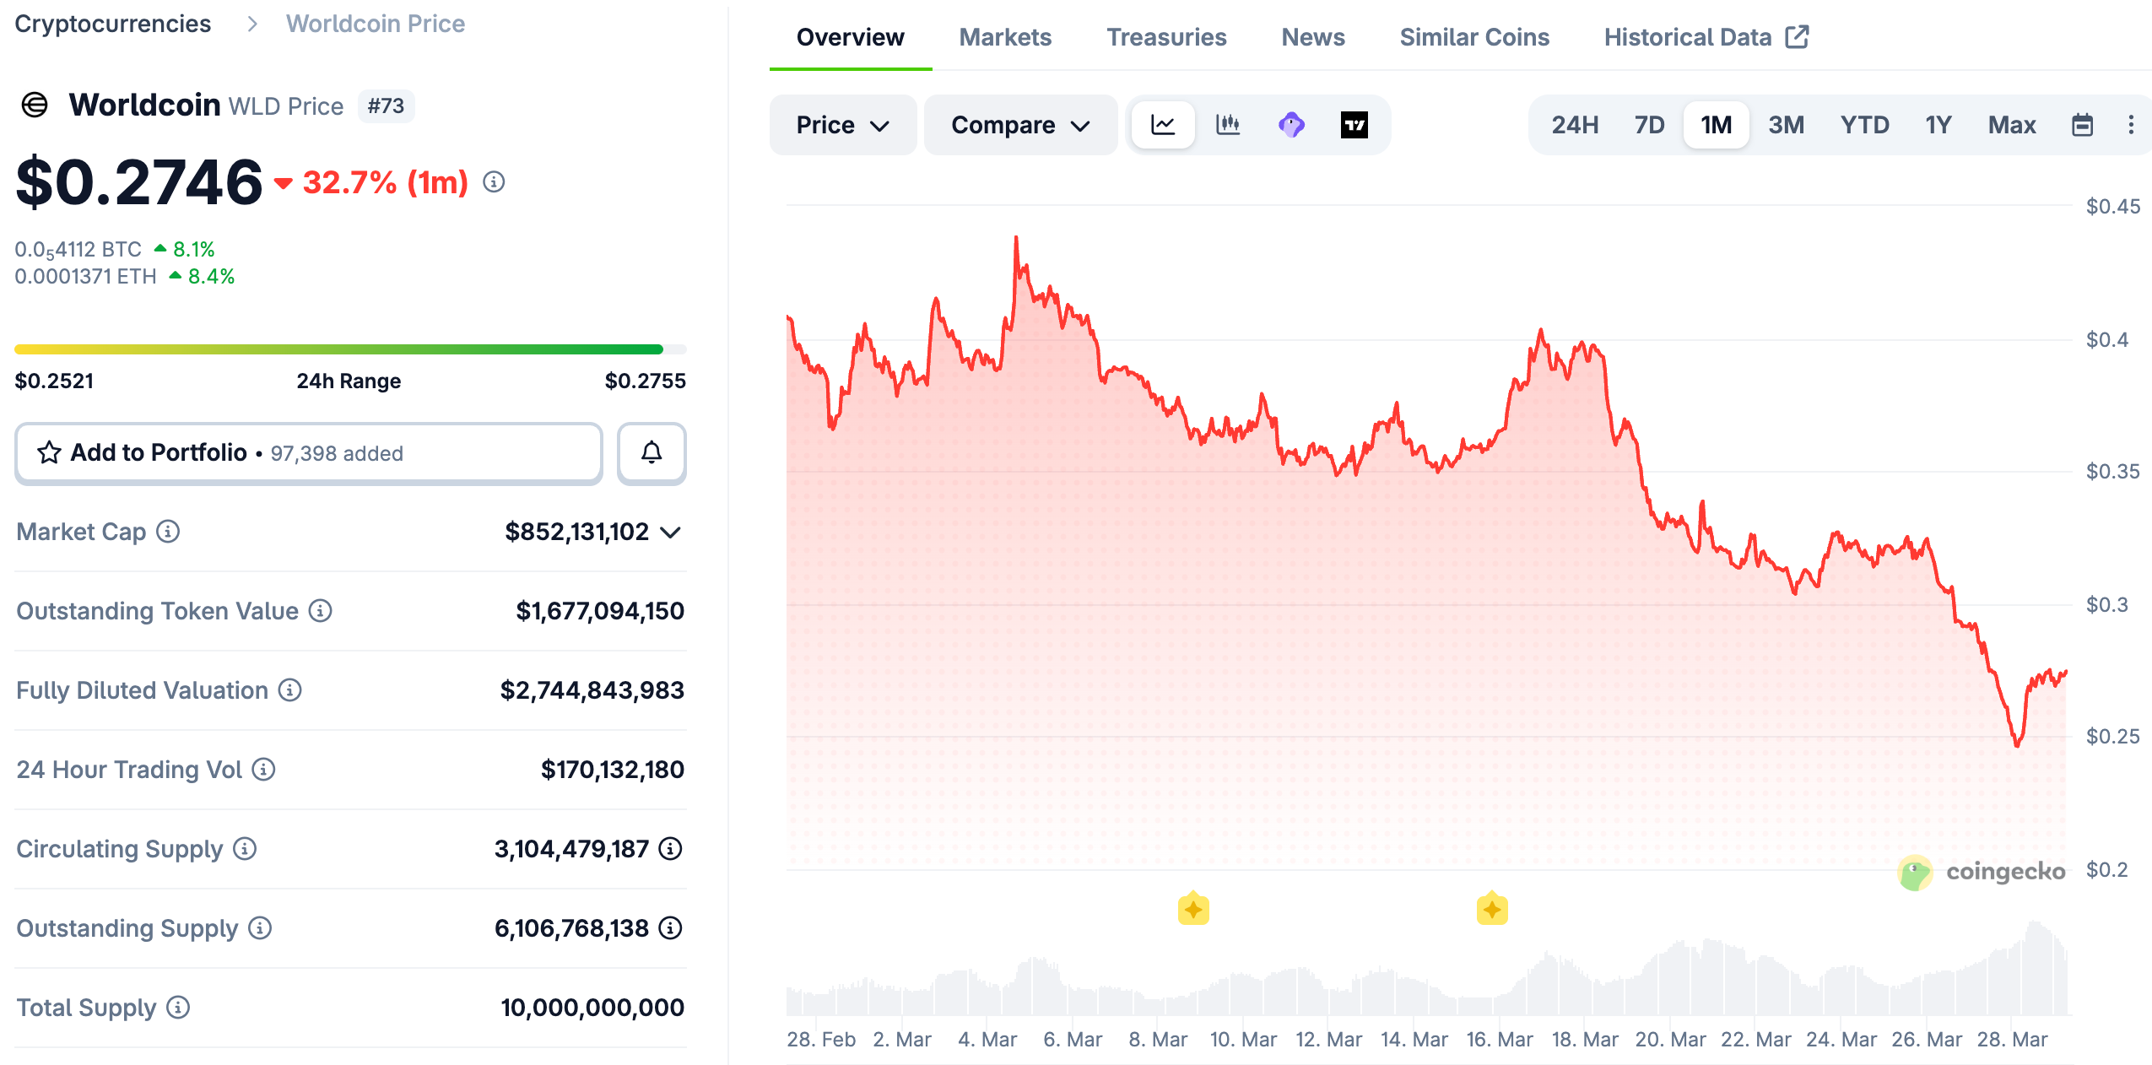The width and height of the screenshot is (2152, 1065).
Task: Select the 7D time range
Action: [1648, 125]
